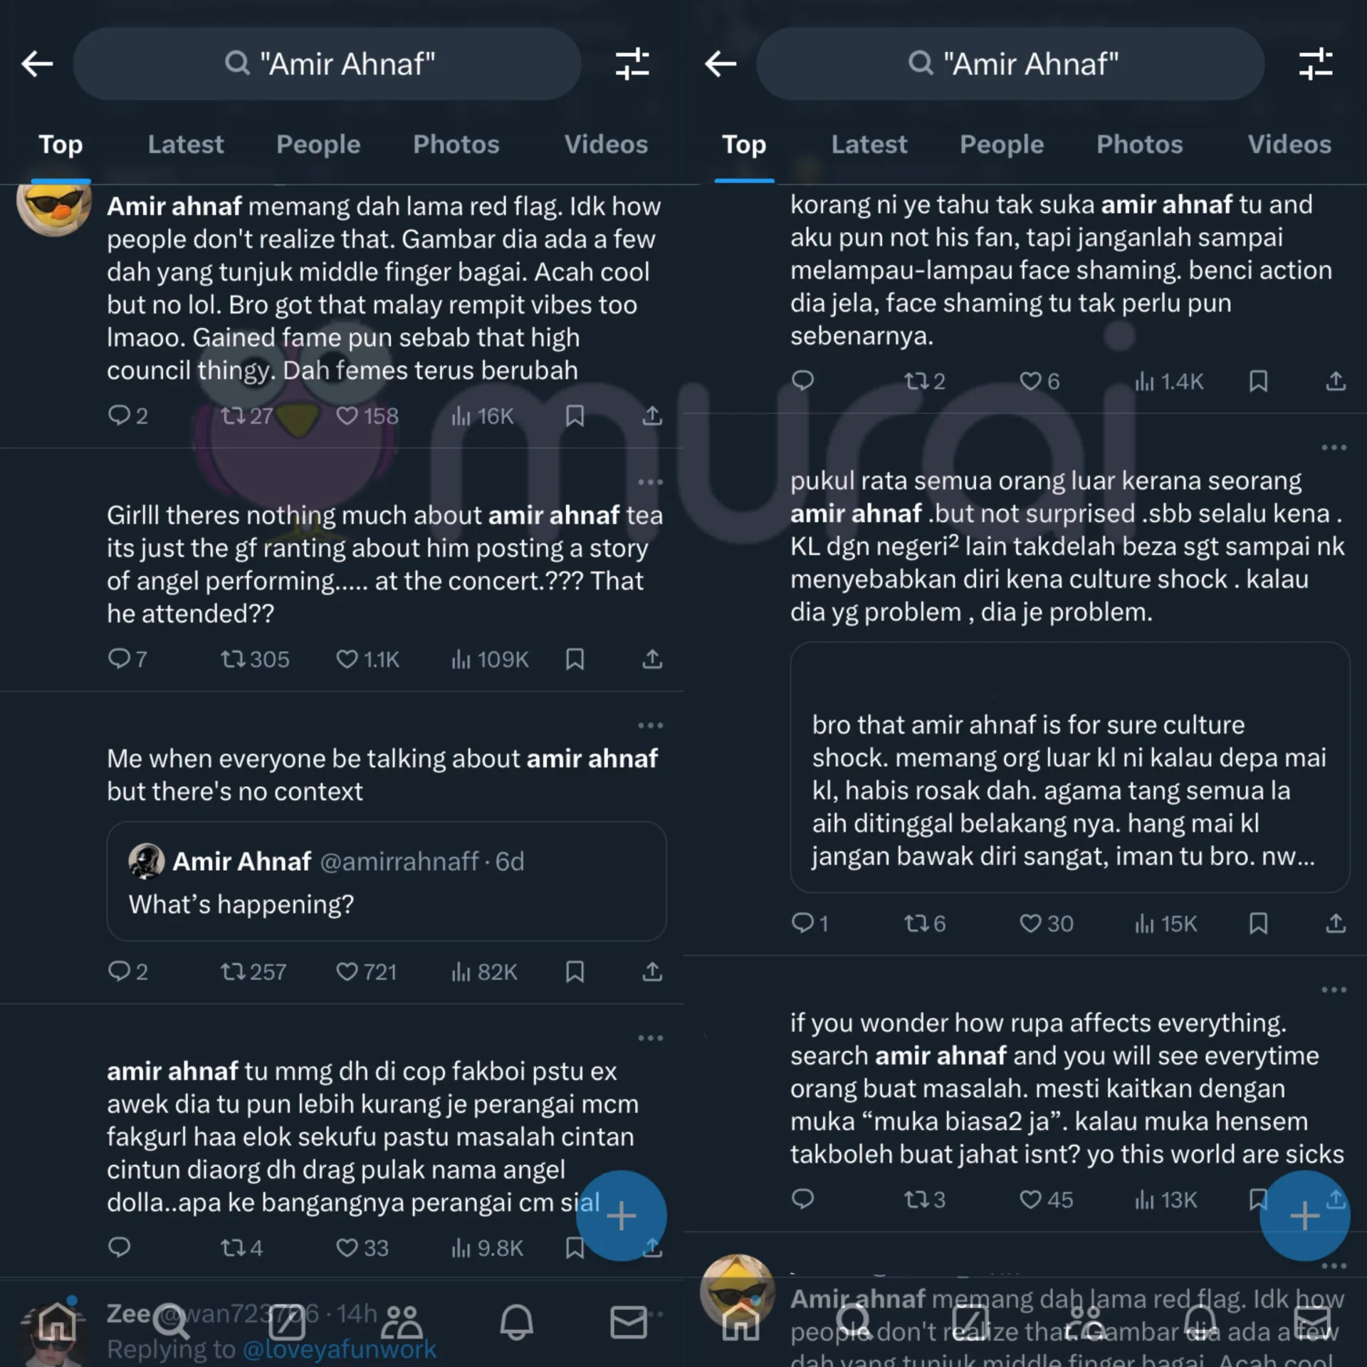Screen dimensions: 1367x1367
Task: Open messages envelope in left bottom bar
Action: tap(629, 1322)
